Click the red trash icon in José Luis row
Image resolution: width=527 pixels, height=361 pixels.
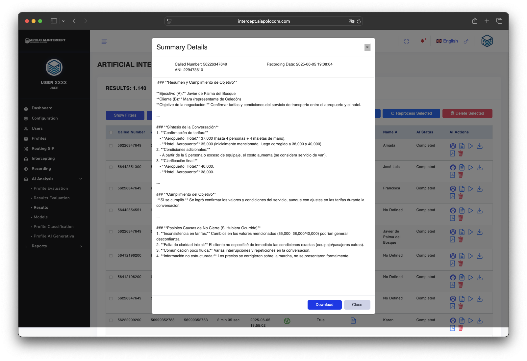click(461, 175)
